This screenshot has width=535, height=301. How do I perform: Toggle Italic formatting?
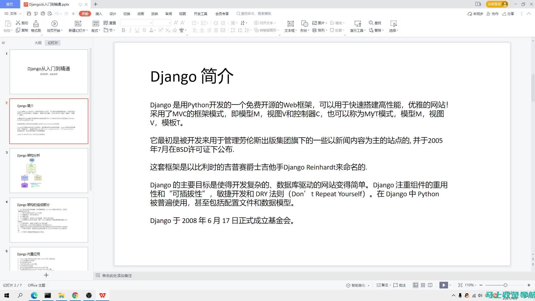click(x=130, y=30)
